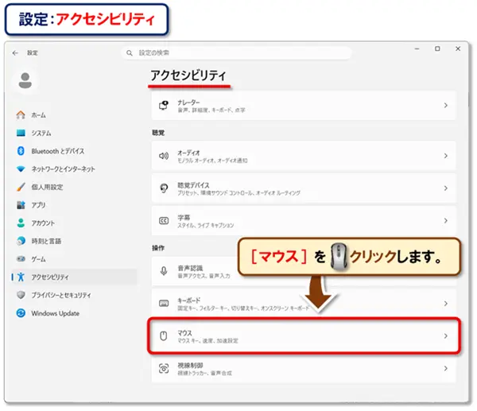This screenshot has width=477, height=411.
Task: Click the 視線制御 eye-tracking icon
Action: pos(164,368)
